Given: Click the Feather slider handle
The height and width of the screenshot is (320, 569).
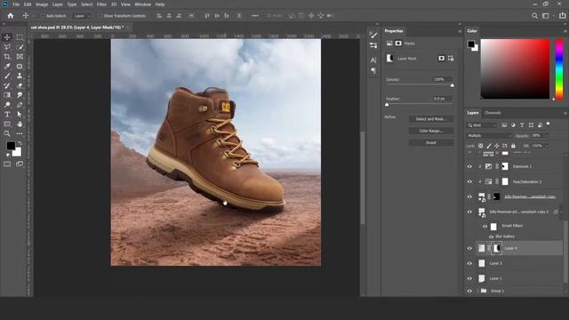Looking at the screenshot, I should tap(387, 105).
